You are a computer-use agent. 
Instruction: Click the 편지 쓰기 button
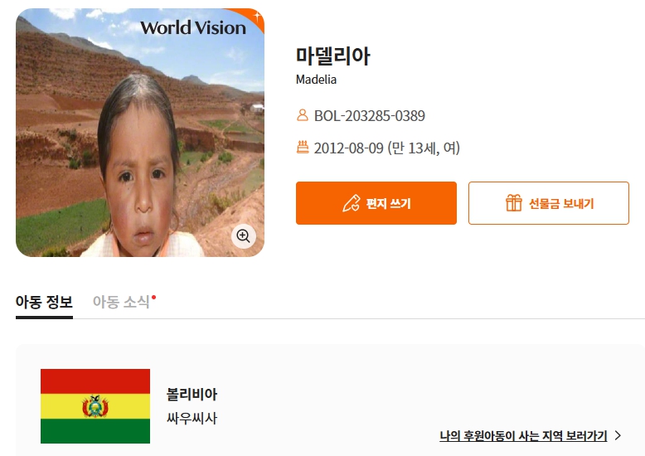tap(376, 203)
